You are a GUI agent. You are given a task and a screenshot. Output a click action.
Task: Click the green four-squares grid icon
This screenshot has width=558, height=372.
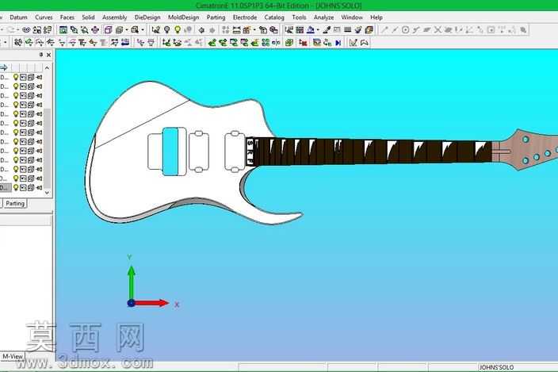tap(266, 43)
